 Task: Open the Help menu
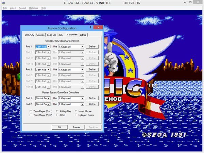point(43,8)
